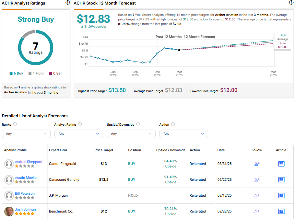Click the Mar 2025 black chart point
This screenshot has height=219, width=294.
tap(179, 50)
